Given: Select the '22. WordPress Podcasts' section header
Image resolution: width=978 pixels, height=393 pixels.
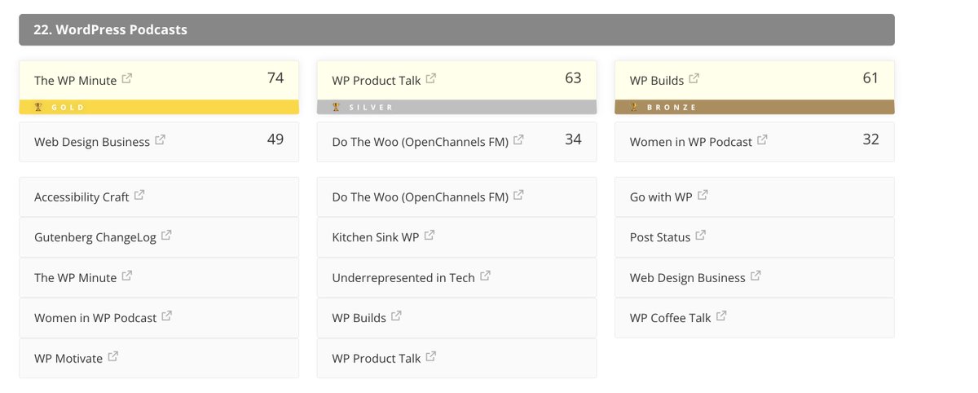Looking at the screenshot, I should pyautogui.click(x=456, y=29).
